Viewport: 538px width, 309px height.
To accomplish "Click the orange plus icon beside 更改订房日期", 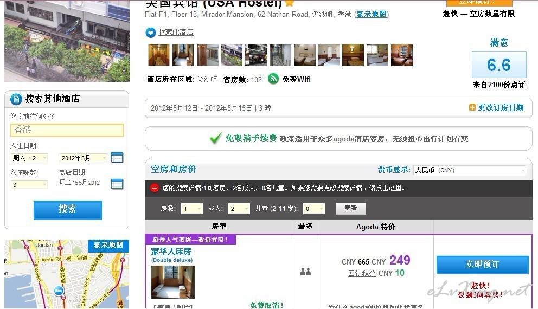I will click(x=472, y=107).
